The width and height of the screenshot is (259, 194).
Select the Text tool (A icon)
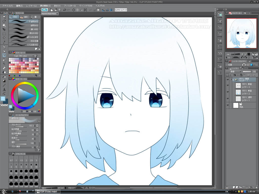point(4,89)
